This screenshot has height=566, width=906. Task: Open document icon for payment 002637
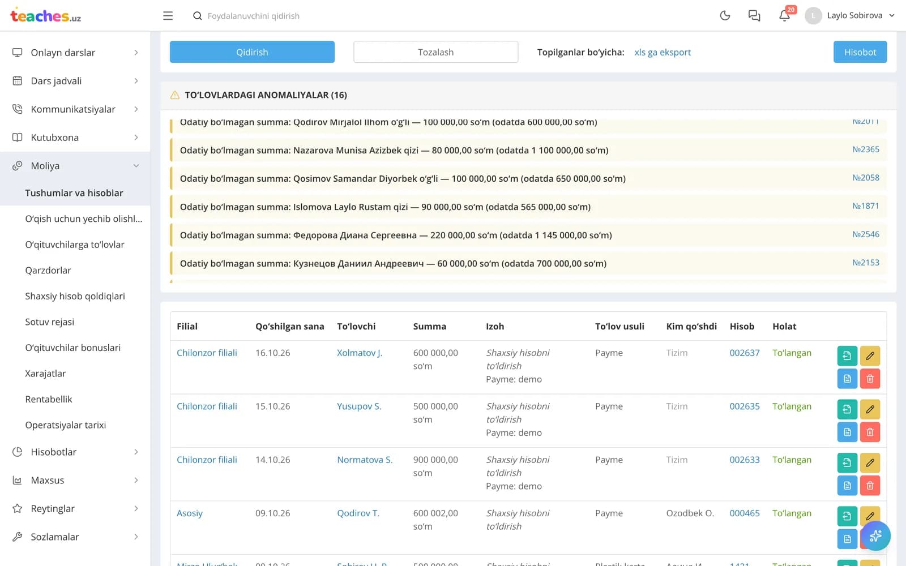tap(847, 379)
